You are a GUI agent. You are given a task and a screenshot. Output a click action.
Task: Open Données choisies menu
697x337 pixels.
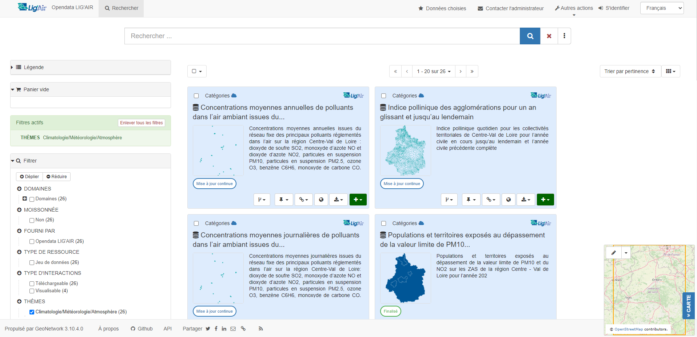pyautogui.click(x=442, y=8)
